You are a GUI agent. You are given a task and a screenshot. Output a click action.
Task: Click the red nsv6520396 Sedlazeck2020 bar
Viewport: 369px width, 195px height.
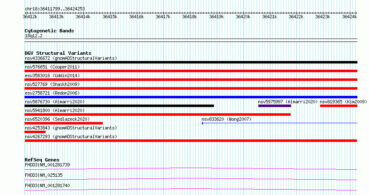click(63, 123)
